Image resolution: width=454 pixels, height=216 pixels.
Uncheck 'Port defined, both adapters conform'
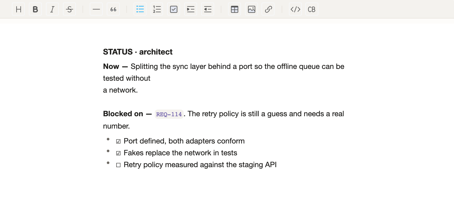(x=118, y=141)
